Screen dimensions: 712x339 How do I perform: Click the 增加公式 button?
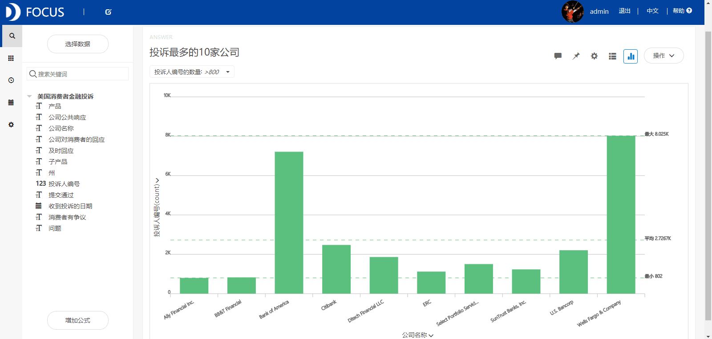click(78, 320)
